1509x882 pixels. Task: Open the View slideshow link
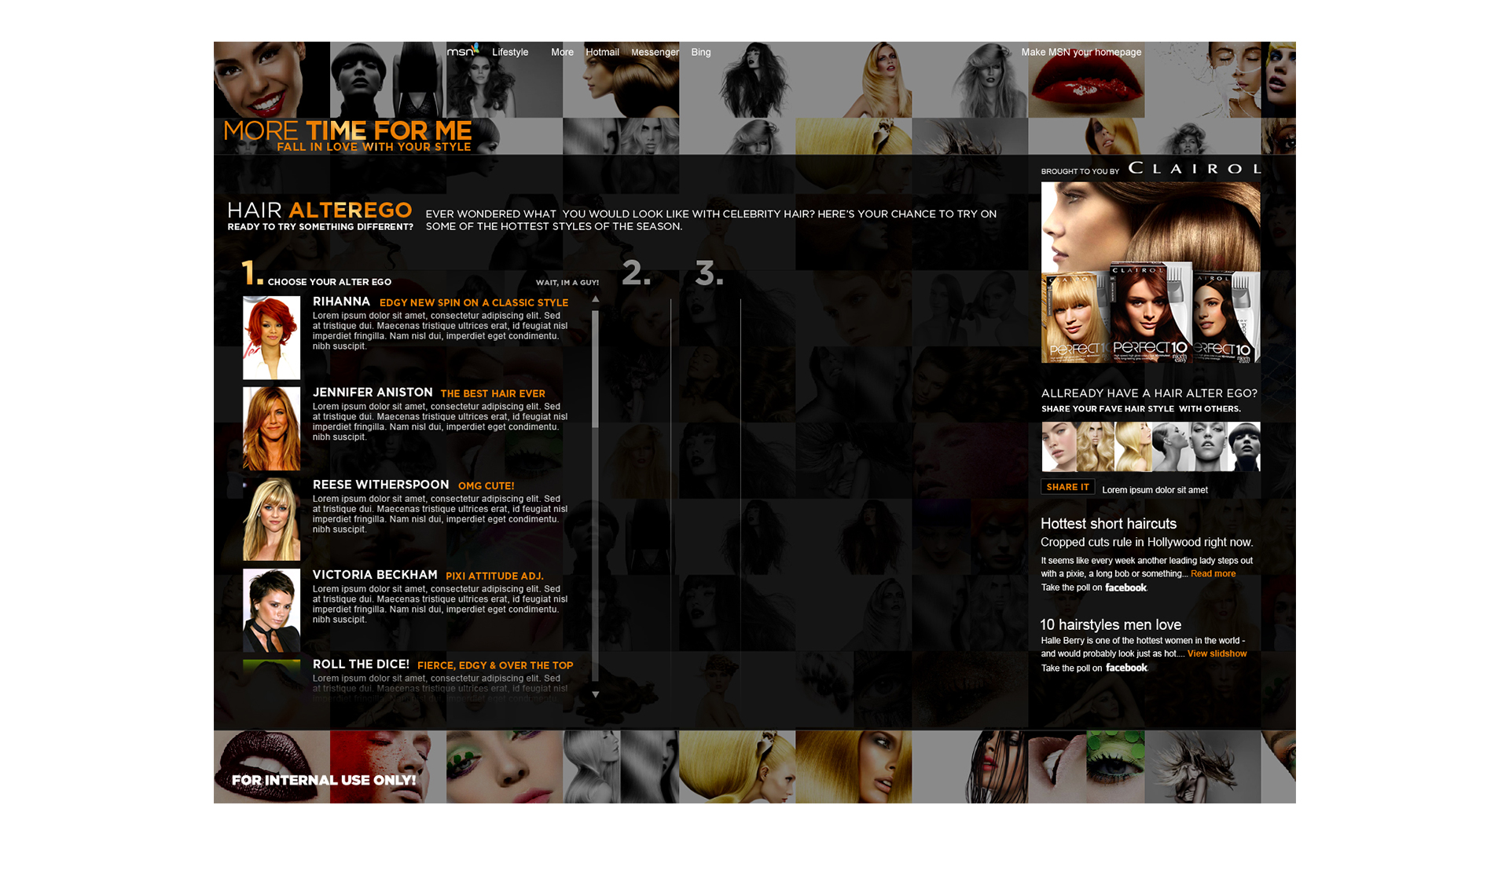[x=1217, y=653]
